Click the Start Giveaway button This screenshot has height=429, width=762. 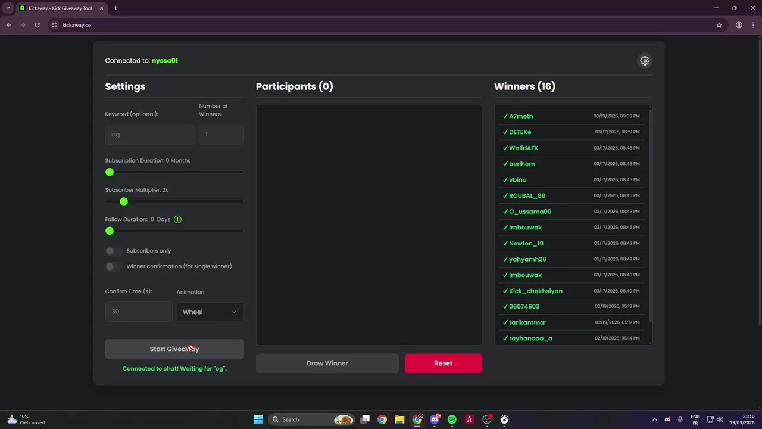coord(174,349)
